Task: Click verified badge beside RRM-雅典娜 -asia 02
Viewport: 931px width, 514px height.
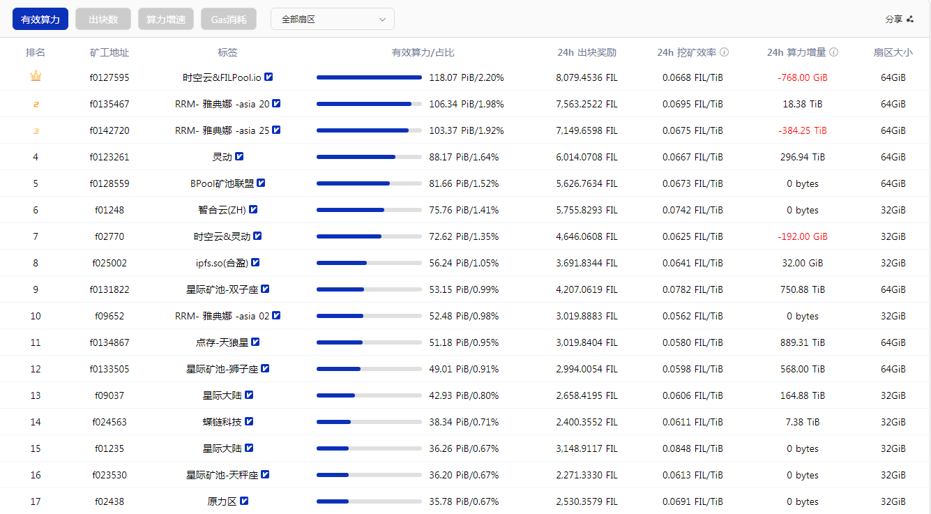Action: point(276,316)
